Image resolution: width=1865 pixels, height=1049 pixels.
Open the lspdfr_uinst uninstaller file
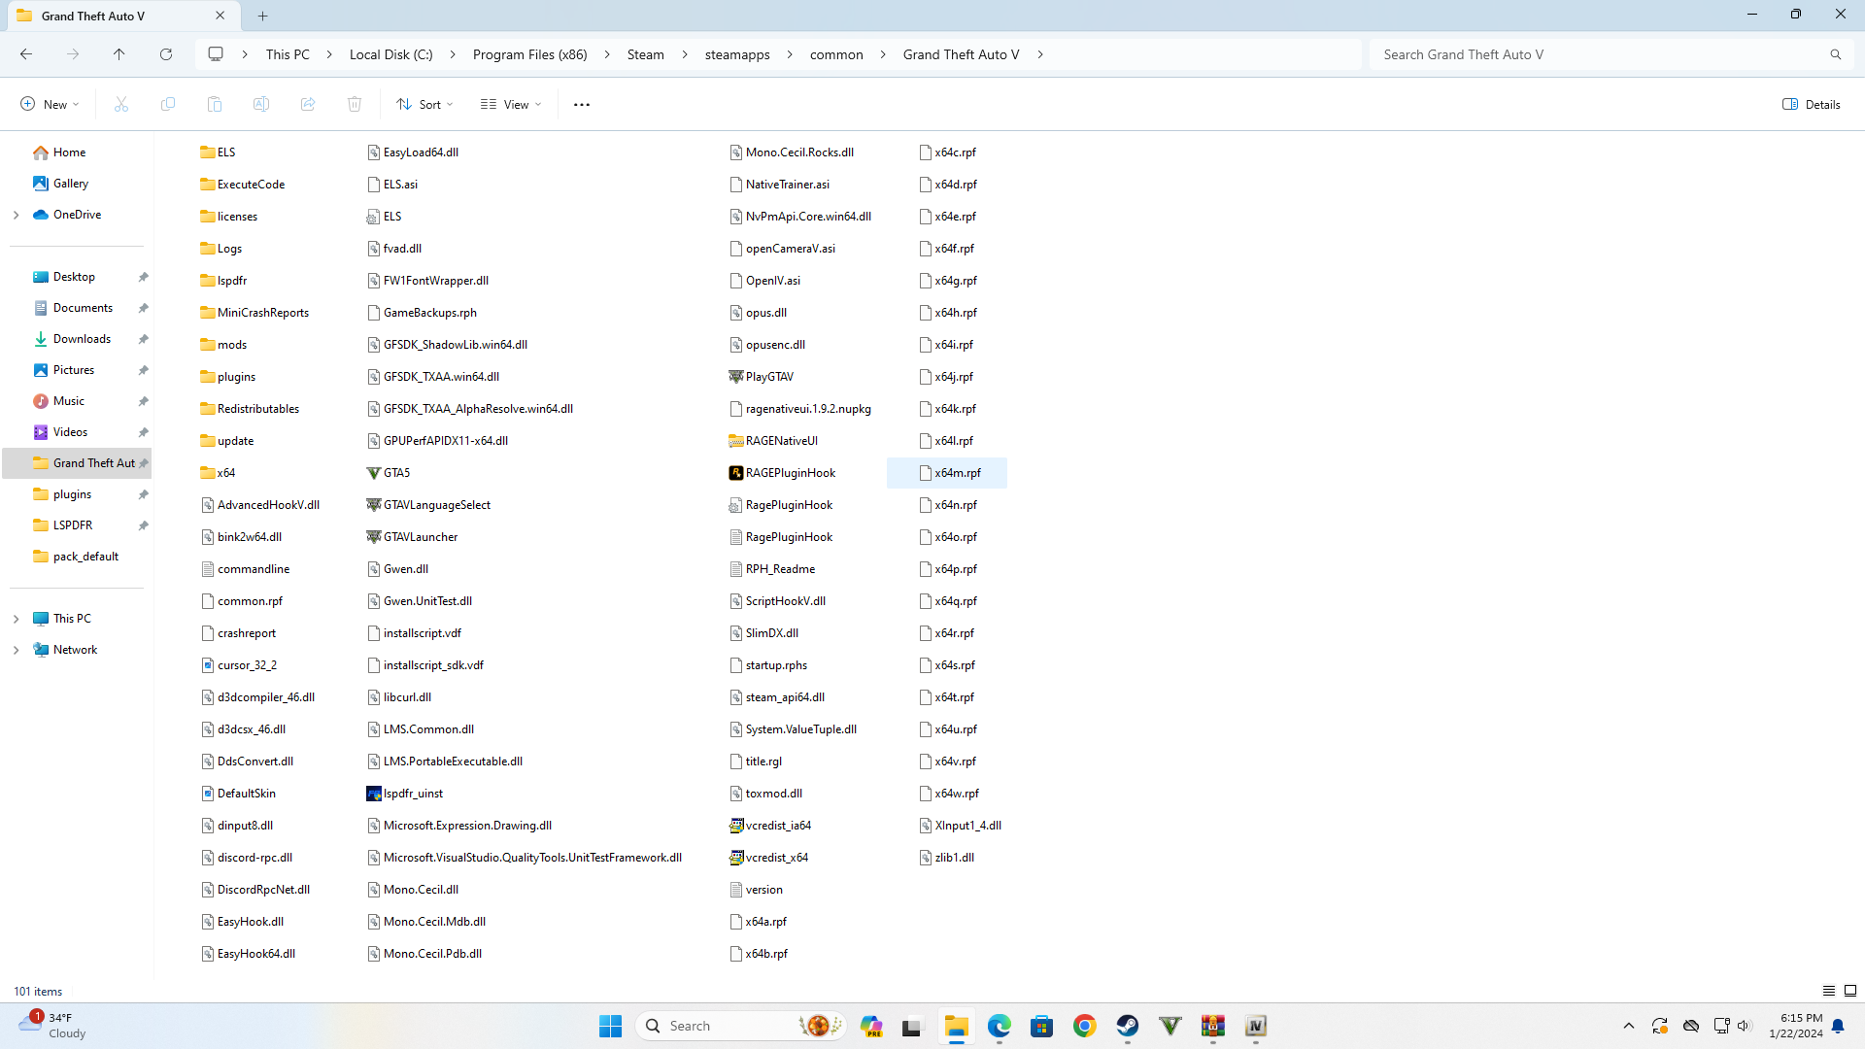pyautogui.click(x=412, y=794)
